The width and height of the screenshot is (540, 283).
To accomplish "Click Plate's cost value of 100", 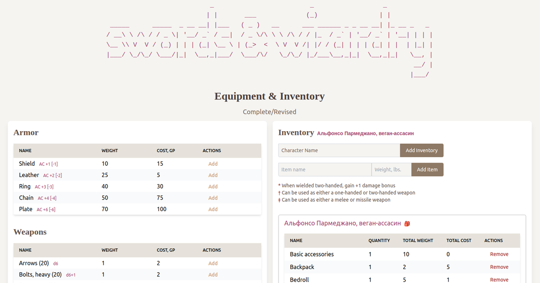I will (x=162, y=209).
